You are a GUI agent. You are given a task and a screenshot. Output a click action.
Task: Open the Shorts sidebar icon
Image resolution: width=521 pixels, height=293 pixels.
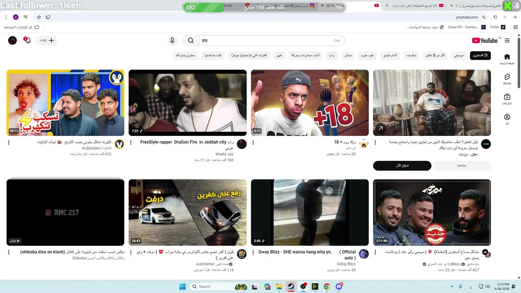click(507, 79)
